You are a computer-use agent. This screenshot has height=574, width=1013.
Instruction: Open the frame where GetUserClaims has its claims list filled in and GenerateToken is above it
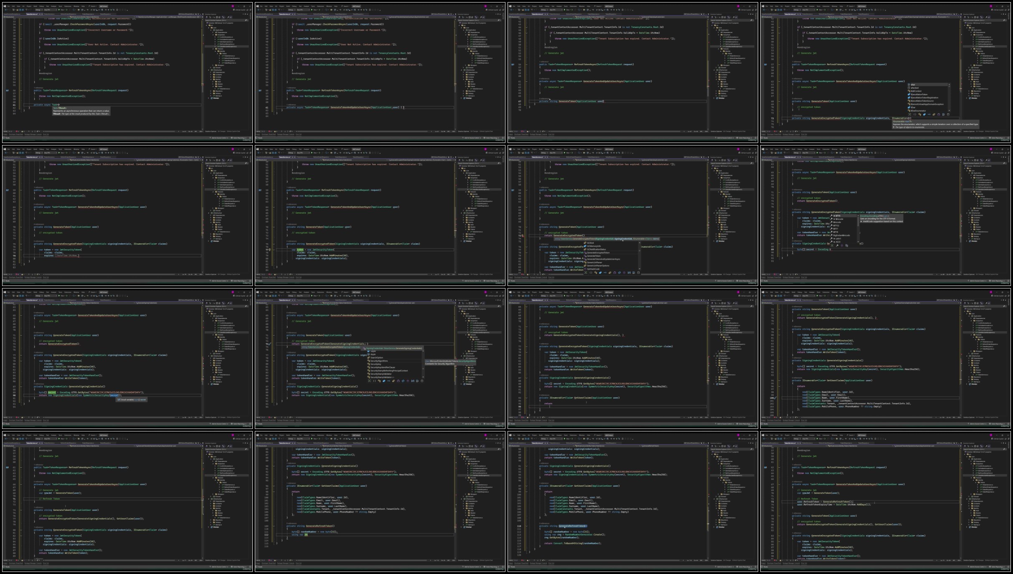tap(886, 359)
